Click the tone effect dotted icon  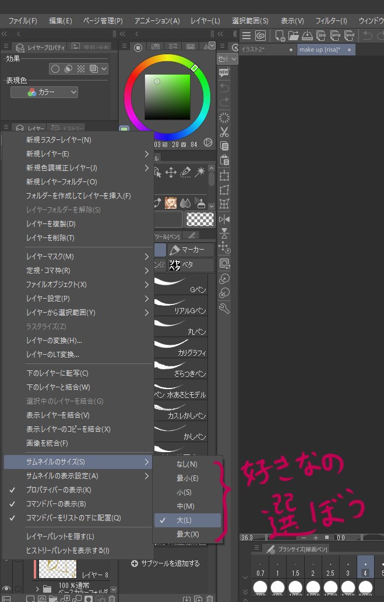tap(80, 69)
